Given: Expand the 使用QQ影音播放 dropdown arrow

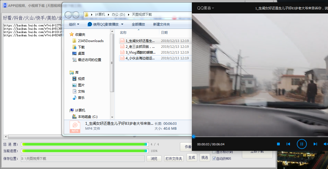Looking at the screenshot, I should 122,24.
